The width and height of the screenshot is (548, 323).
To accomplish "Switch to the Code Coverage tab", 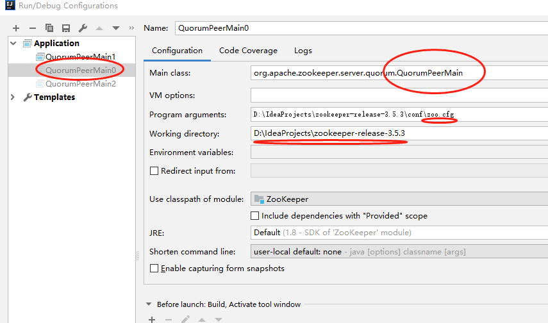I will tap(248, 51).
